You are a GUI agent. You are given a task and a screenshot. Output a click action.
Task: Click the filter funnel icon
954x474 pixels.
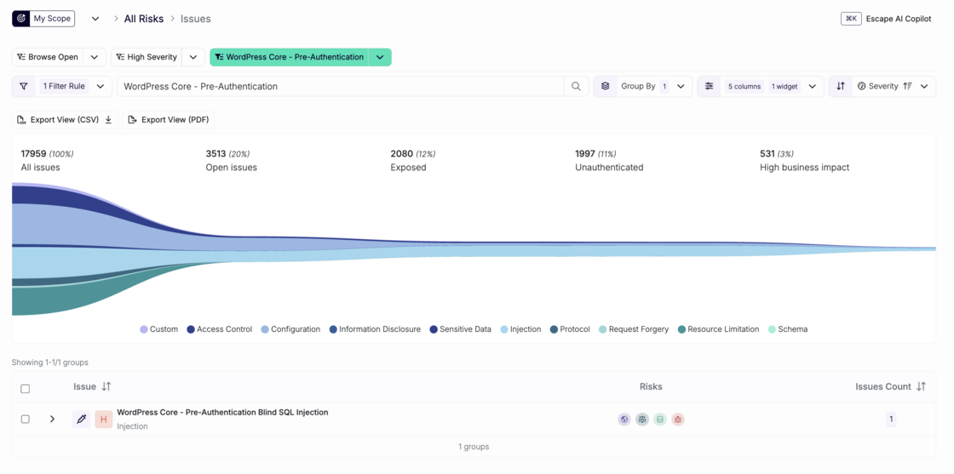24,86
